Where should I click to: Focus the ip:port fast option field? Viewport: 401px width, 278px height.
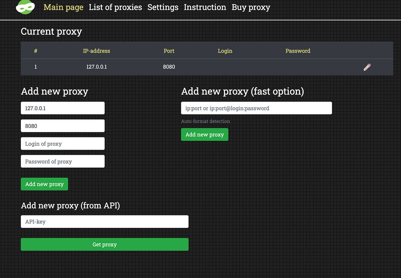coord(256,108)
